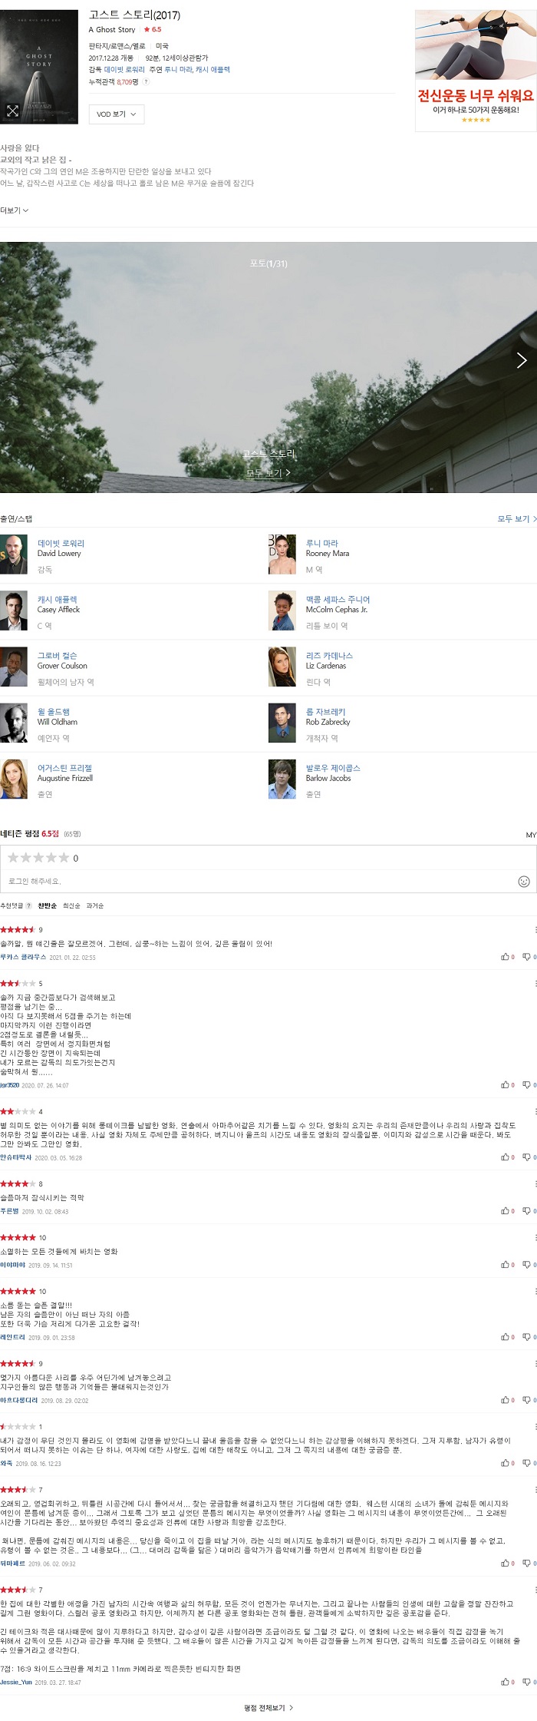Open 모두 보기 on photo gallery
The image size is (537, 1721).
[x=268, y=473]
